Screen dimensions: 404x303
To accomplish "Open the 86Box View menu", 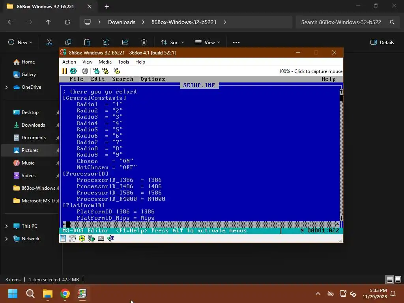I will [87, 62].
